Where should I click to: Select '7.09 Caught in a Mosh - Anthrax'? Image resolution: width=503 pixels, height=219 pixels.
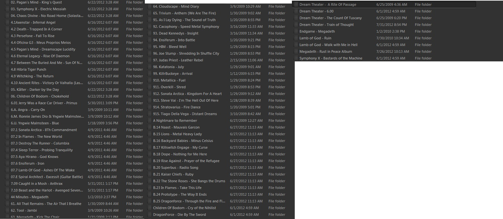point(37,184)
